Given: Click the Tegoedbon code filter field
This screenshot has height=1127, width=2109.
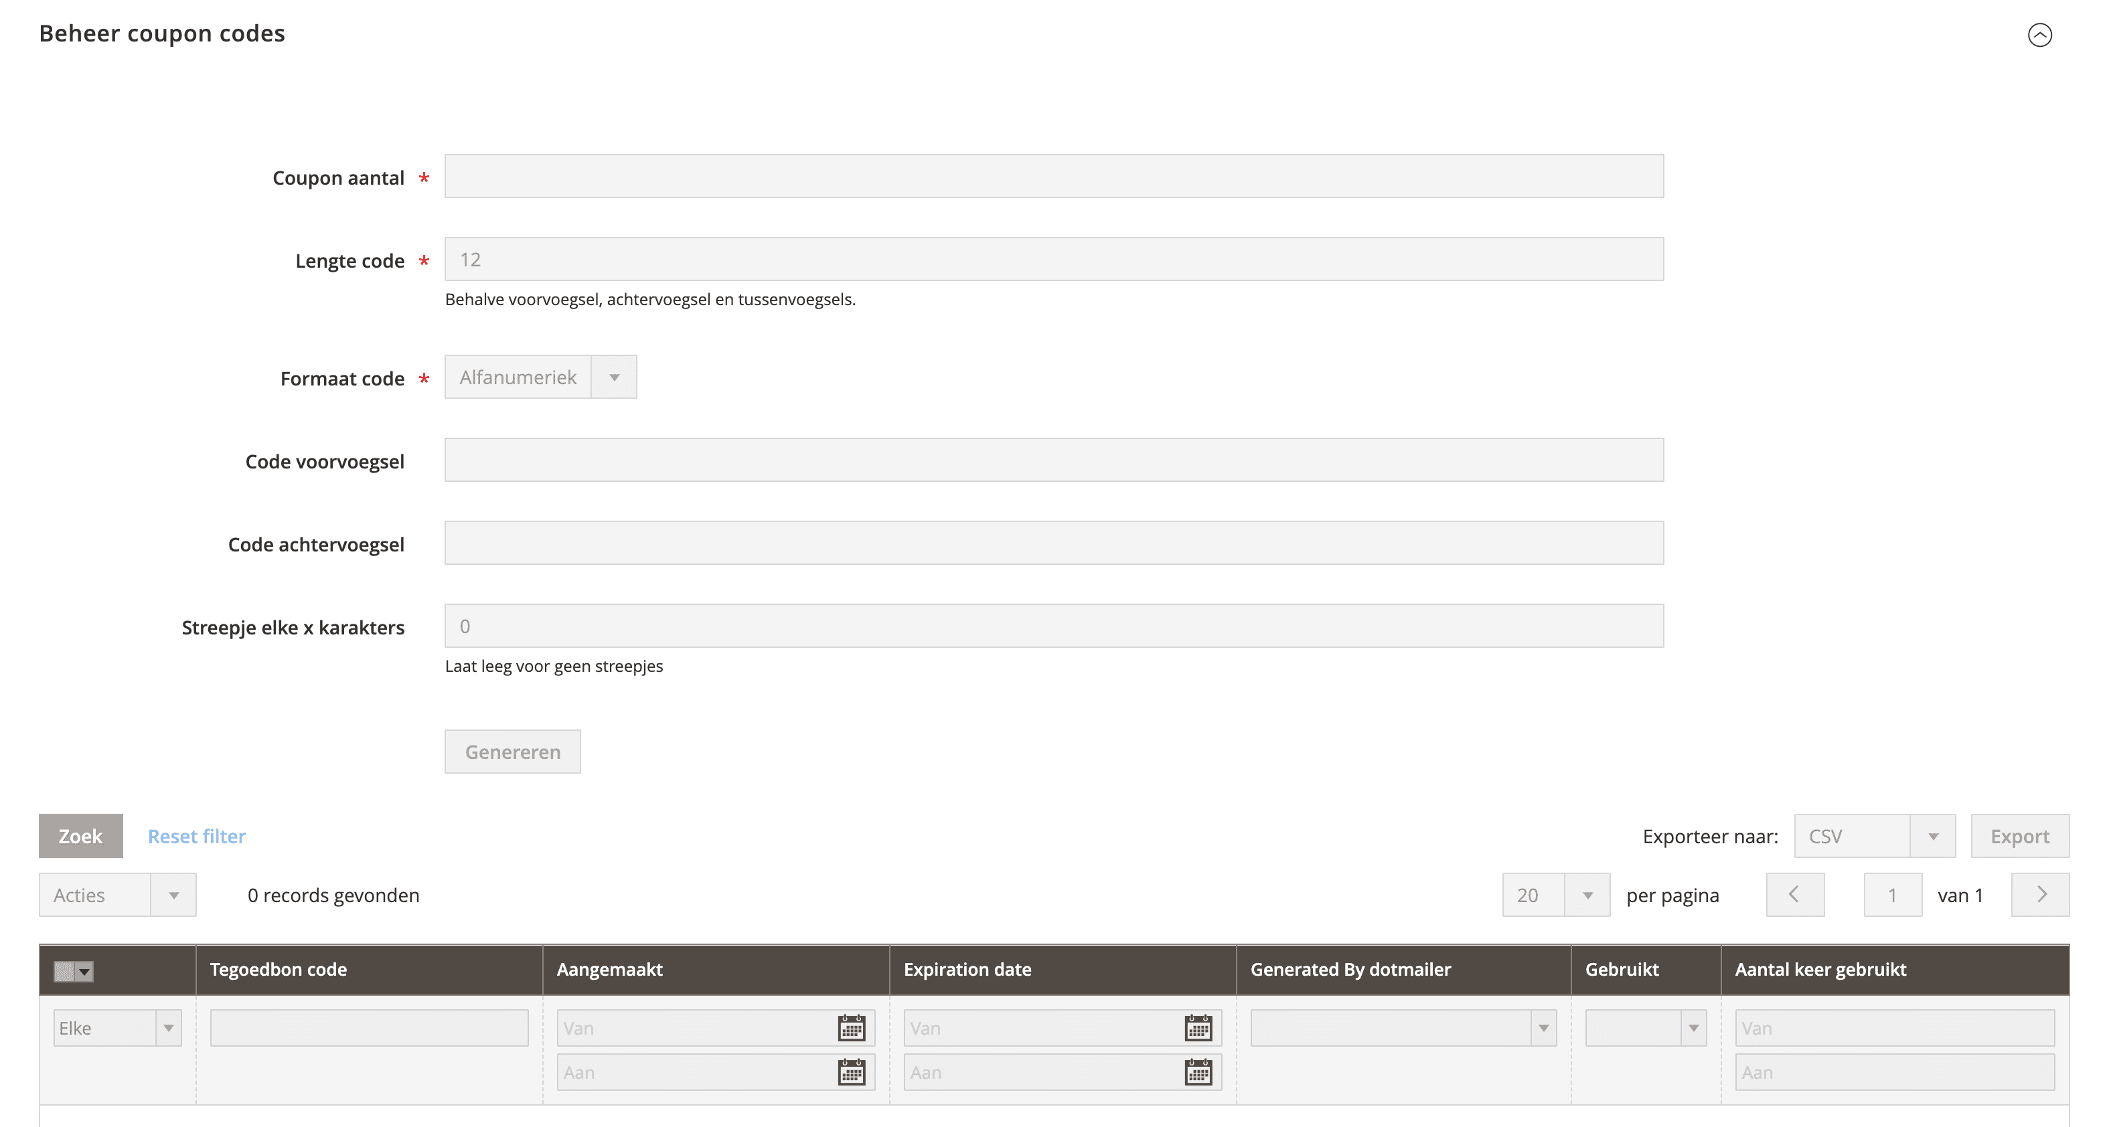Looking at the screenshot, I should 369,1028.
